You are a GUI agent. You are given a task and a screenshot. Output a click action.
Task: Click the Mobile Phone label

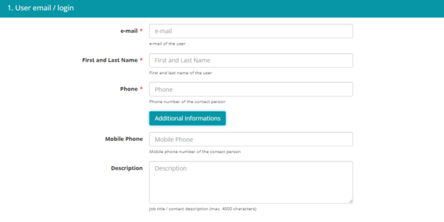point(124,139)
